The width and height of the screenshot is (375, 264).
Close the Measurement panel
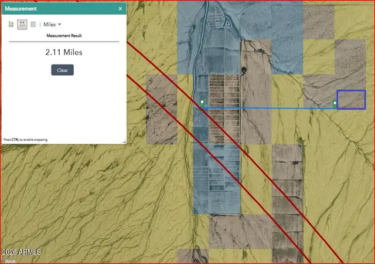[120, 9]
